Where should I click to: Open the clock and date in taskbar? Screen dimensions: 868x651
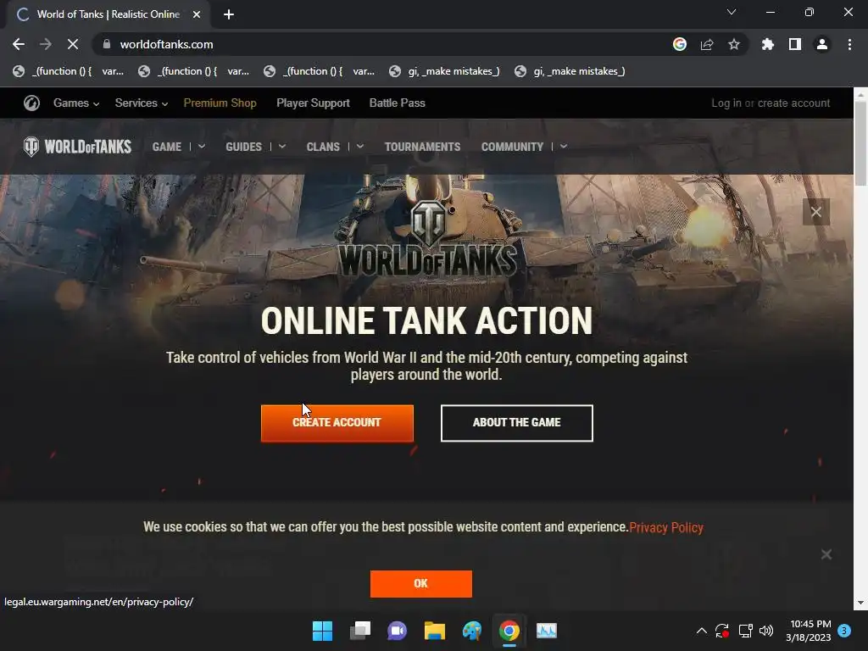click(x=808, y=631)
